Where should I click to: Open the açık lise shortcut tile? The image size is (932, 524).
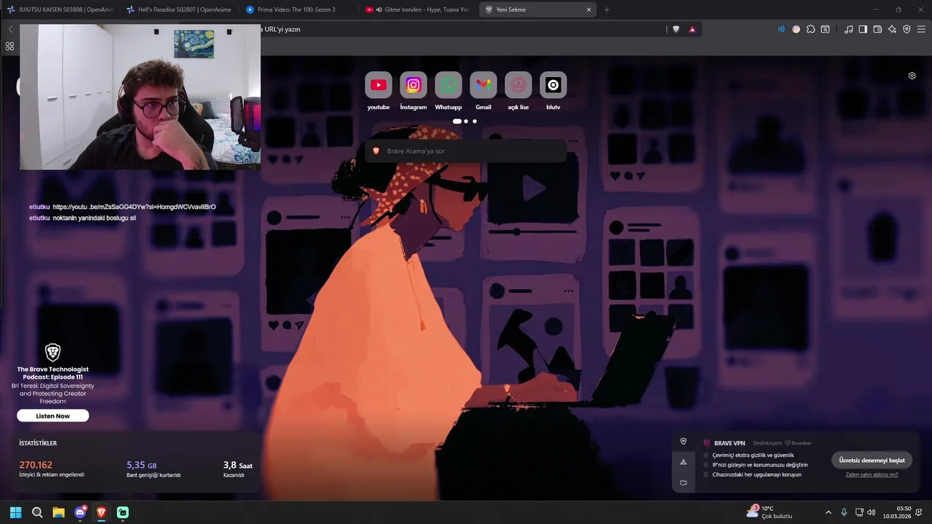pyautogui.click(x=518, y=85)
